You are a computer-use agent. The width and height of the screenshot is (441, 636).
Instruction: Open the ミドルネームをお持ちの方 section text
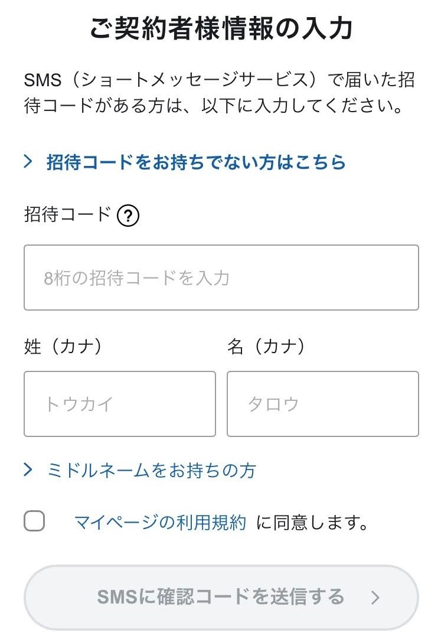point(151,471)
